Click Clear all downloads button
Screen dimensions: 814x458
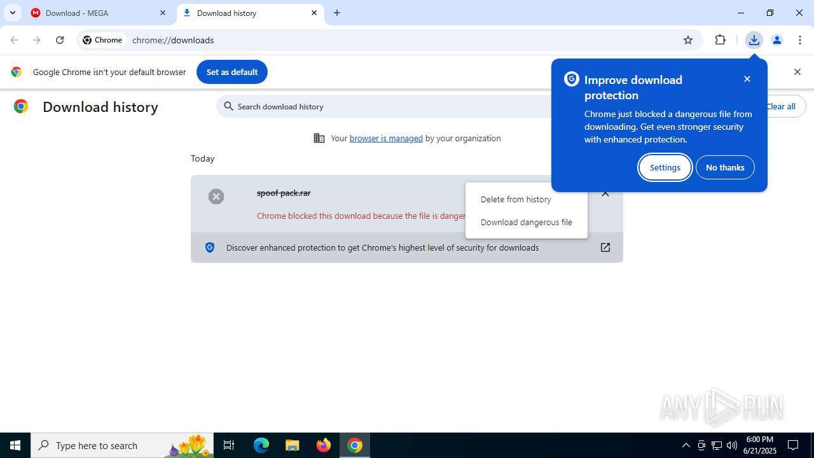[781, 106]
